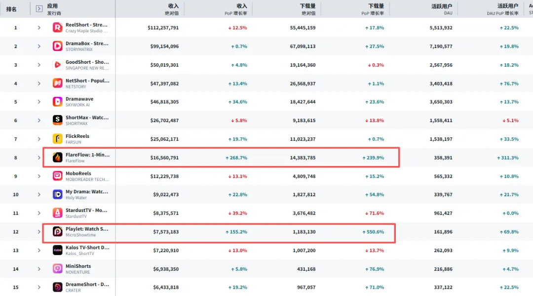Expand the ReelShort row chevron

tap(39, 28)
